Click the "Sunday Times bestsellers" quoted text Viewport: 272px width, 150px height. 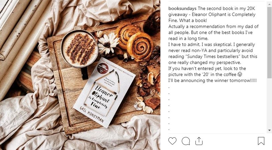pos(213,57)
